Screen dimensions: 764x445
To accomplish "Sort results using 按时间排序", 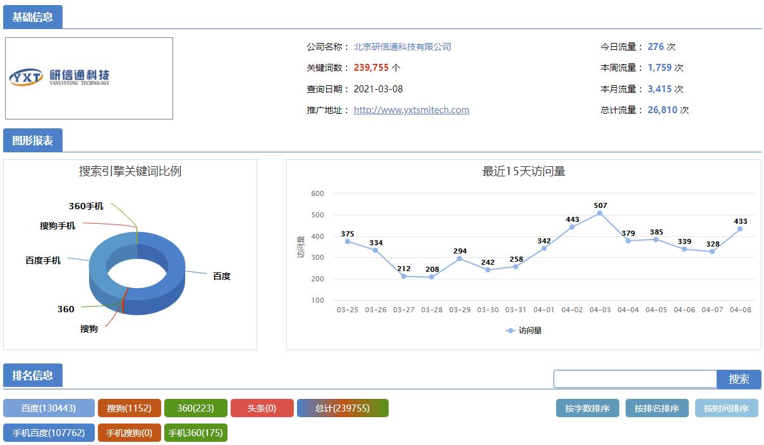I will click(726, 408).
